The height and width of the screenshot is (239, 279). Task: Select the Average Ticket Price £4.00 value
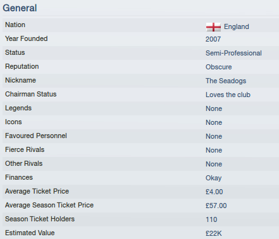(x=214, y=192)
